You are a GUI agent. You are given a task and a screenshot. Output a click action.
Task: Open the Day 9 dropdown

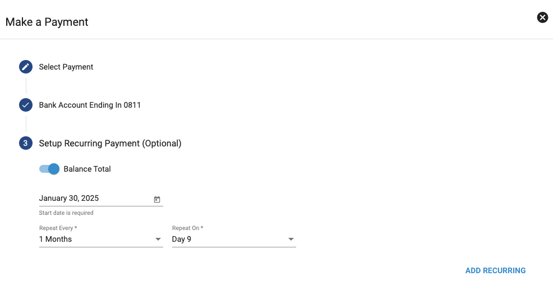click(x=227, y=240)
